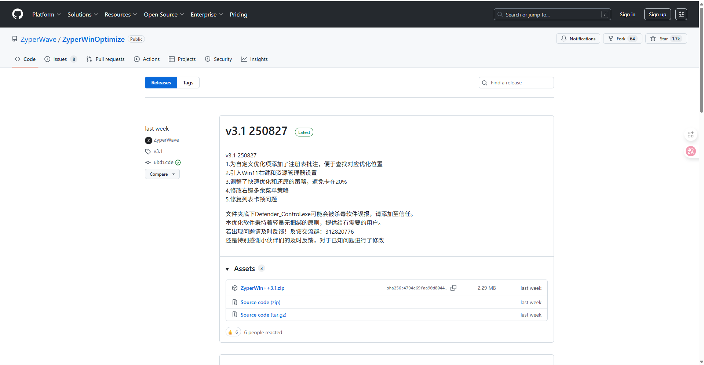The width and height of the screenshot is (704, 365).
Task: Open the Enterprise dropdown
Action: coord(207,14)
